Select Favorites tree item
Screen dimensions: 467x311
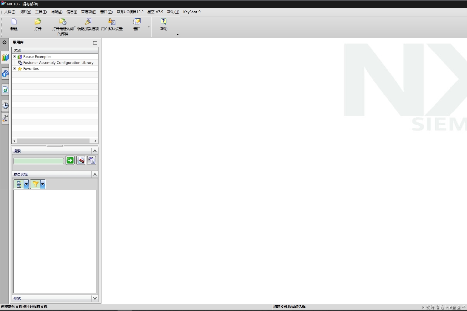click(x=31, y=68)
